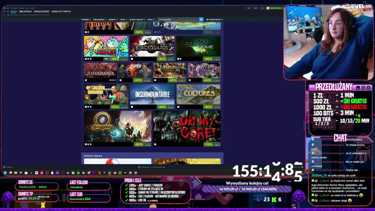Launch Microsoft Store from the taskbar

(x=26, y=173)
